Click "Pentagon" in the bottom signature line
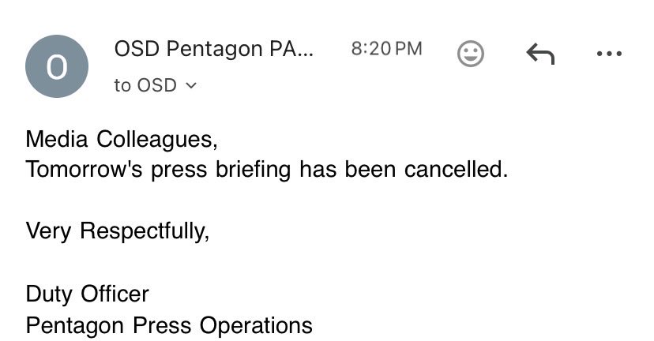 (x=75, y=324)
